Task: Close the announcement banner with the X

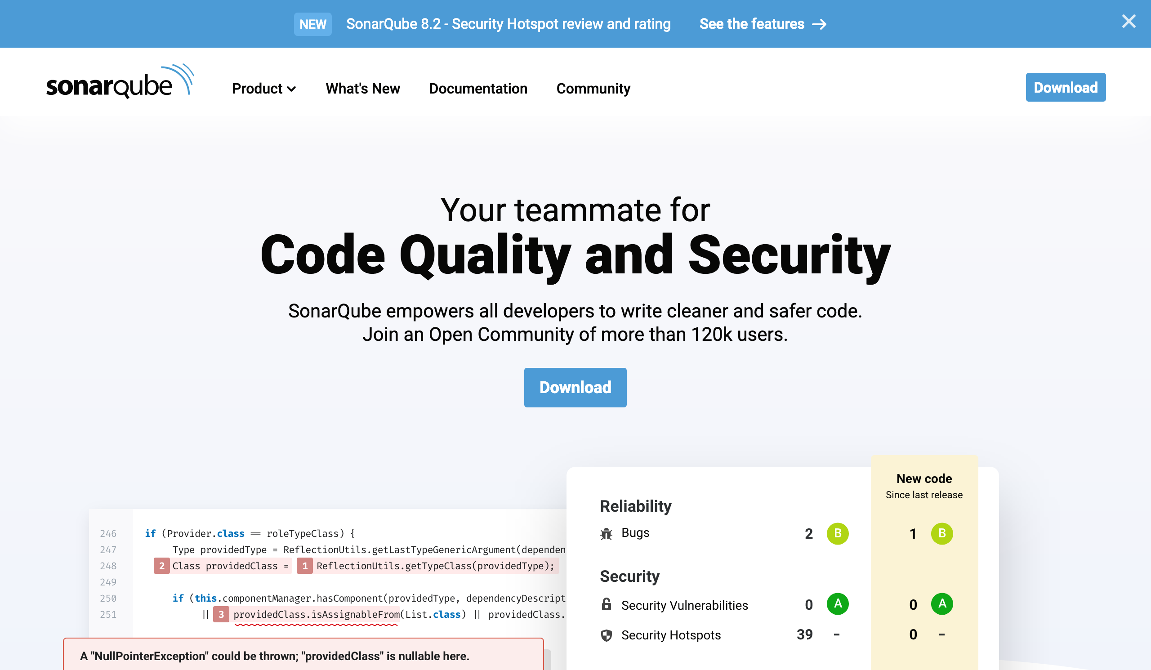Action: 1129,22
